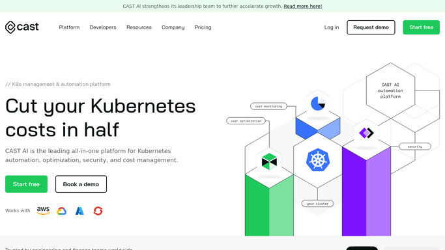The height and width of the screenshot is (250, 445).
Task: Click the Kubernetes wheel icon
Action: tap(317, 160)
